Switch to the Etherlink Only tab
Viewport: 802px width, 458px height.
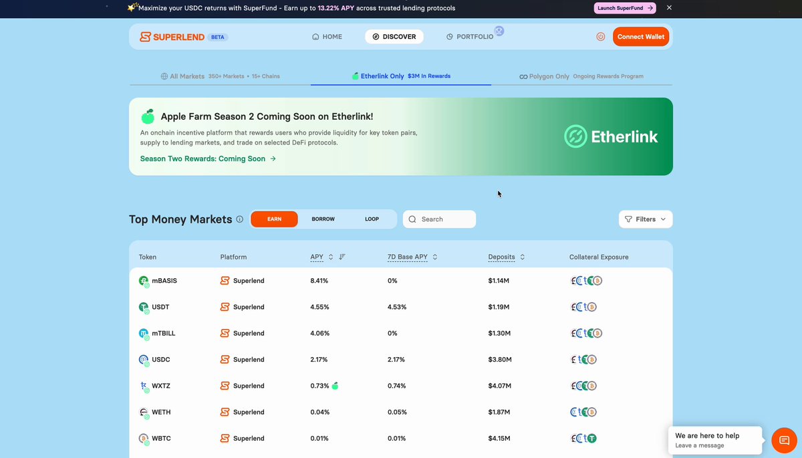401,76
